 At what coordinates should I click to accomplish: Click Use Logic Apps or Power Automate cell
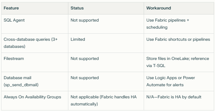[179, 81]
